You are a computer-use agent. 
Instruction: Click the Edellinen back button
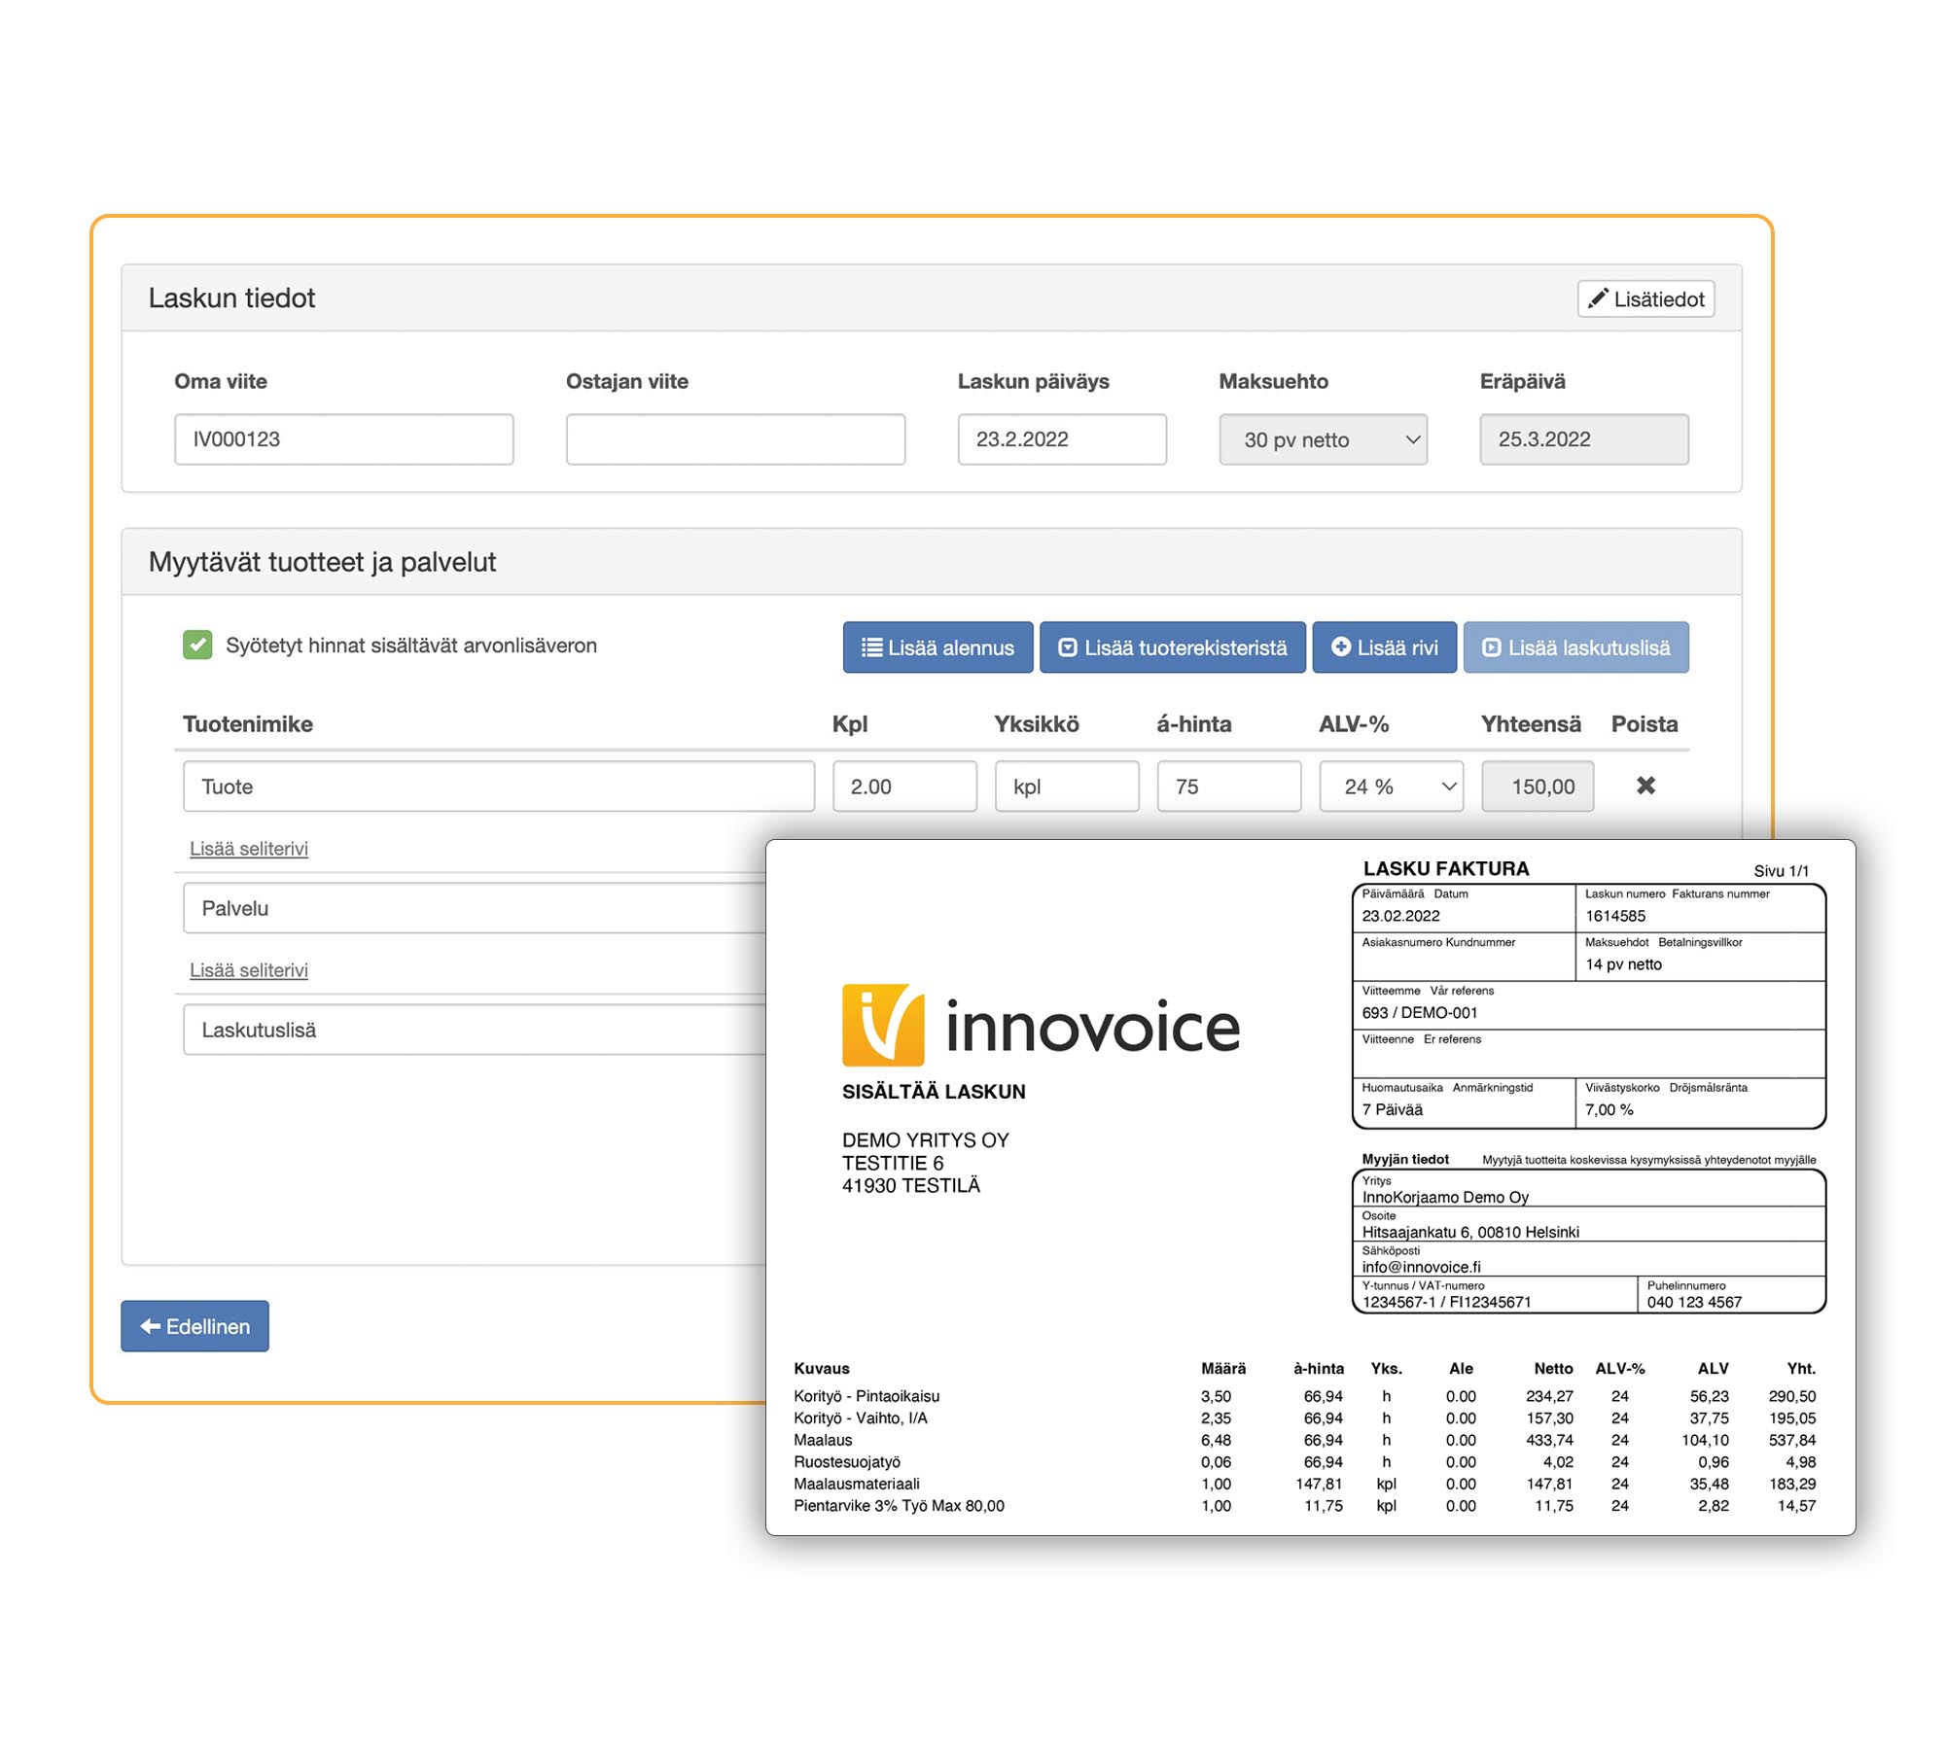click(x=194, y=1326)
